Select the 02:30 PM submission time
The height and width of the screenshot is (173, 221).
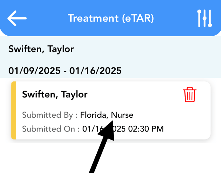(146, 129)
